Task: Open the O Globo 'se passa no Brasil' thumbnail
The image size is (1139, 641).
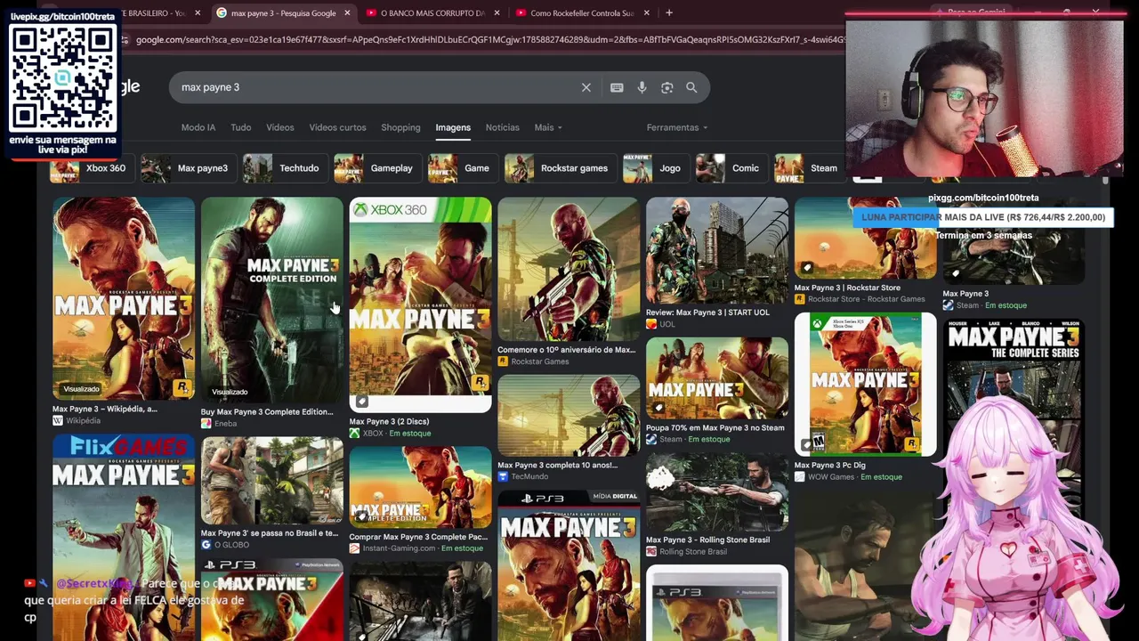Action: (271, 481)
